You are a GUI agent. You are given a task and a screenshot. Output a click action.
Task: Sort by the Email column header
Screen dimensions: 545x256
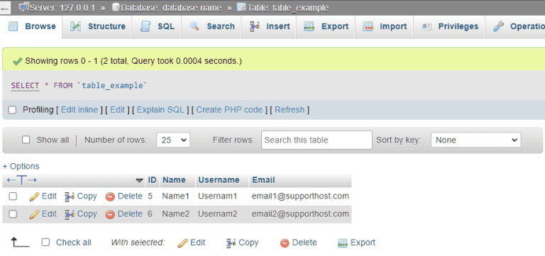pos(263,180)
